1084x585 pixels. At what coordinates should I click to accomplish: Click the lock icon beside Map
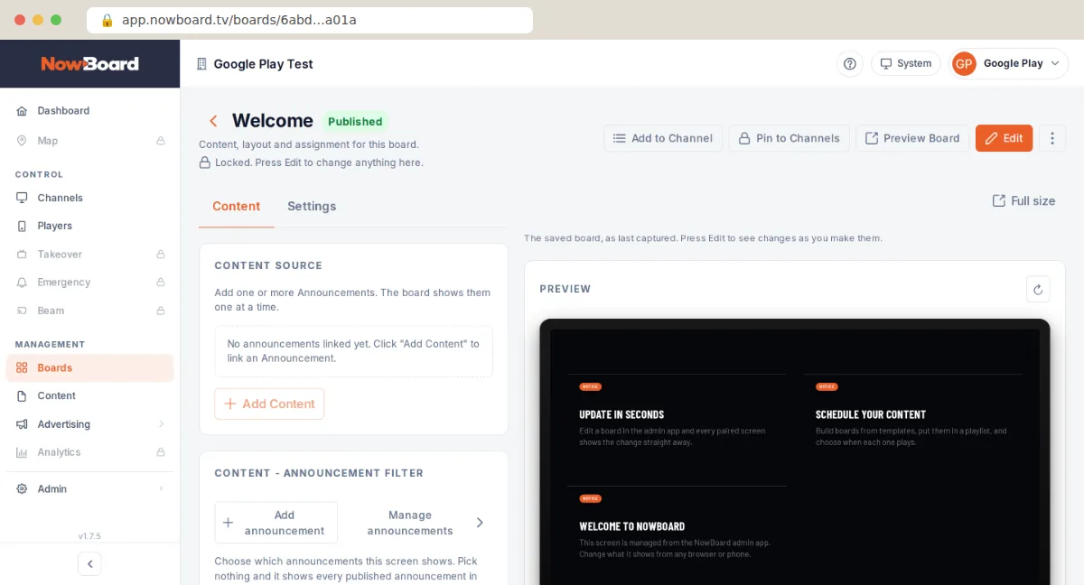click(161, 141)
